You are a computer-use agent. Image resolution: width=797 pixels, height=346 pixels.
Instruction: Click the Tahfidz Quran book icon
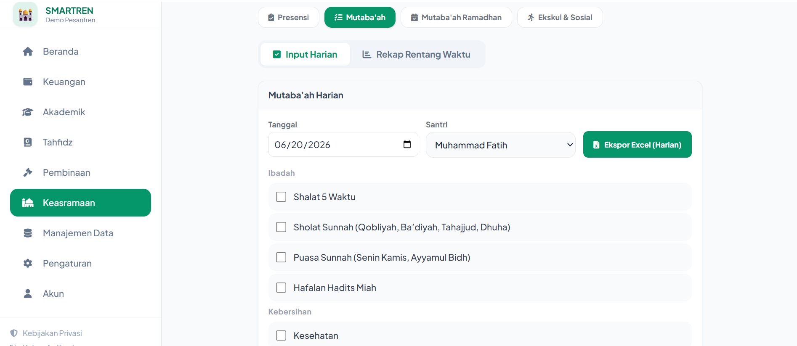(x=28, y=142)
